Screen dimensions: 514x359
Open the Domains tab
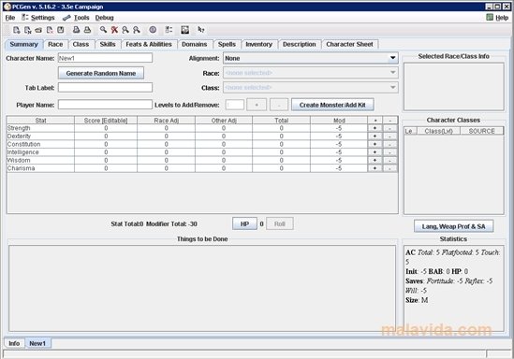pyautogui.click(x=195, y=44)
